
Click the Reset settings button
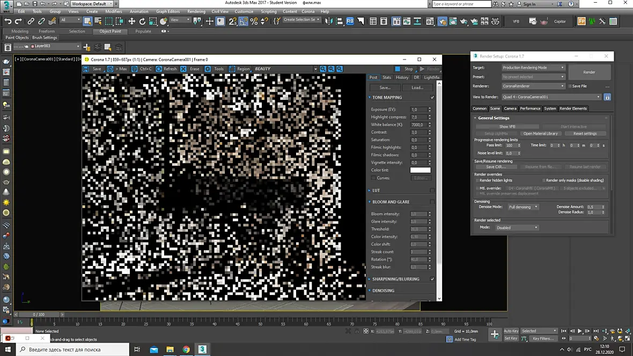pos(585,133)
